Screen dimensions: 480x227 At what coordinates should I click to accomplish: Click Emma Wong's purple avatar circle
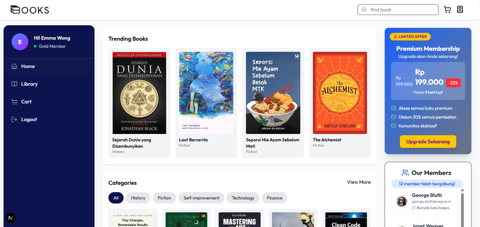point(20,42)
